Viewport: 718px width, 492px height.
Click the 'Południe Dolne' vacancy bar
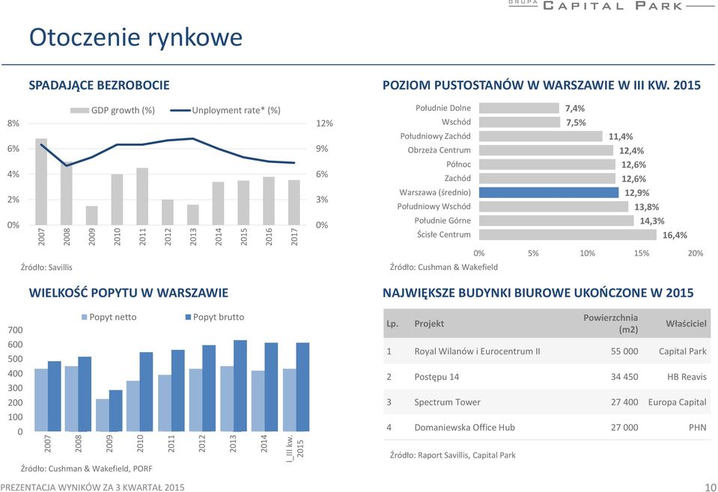pos(519,108)
